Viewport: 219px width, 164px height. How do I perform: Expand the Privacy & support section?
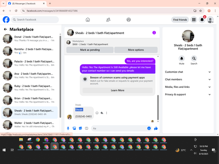coord(188,94)
